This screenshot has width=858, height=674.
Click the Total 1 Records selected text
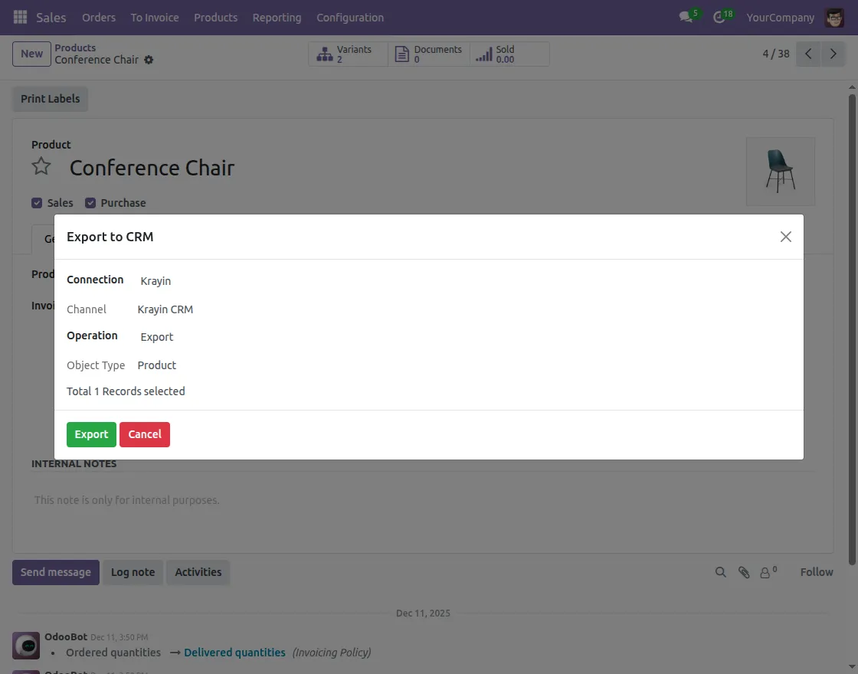(126, 391)
